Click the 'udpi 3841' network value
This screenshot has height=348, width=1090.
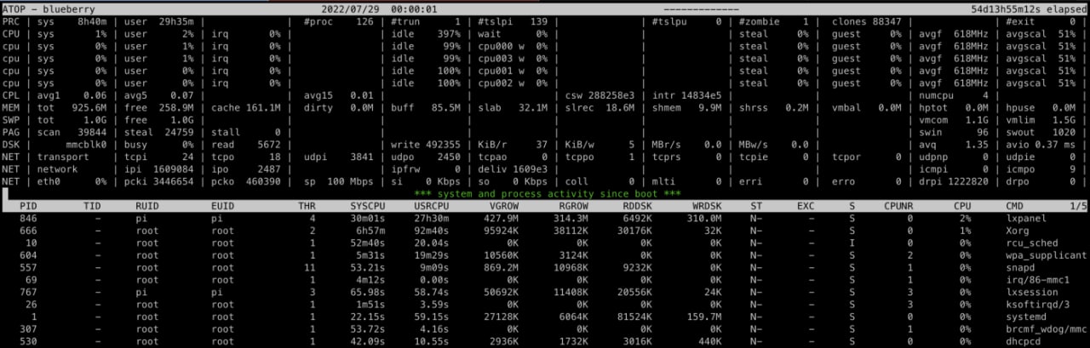tap(339, 157)
